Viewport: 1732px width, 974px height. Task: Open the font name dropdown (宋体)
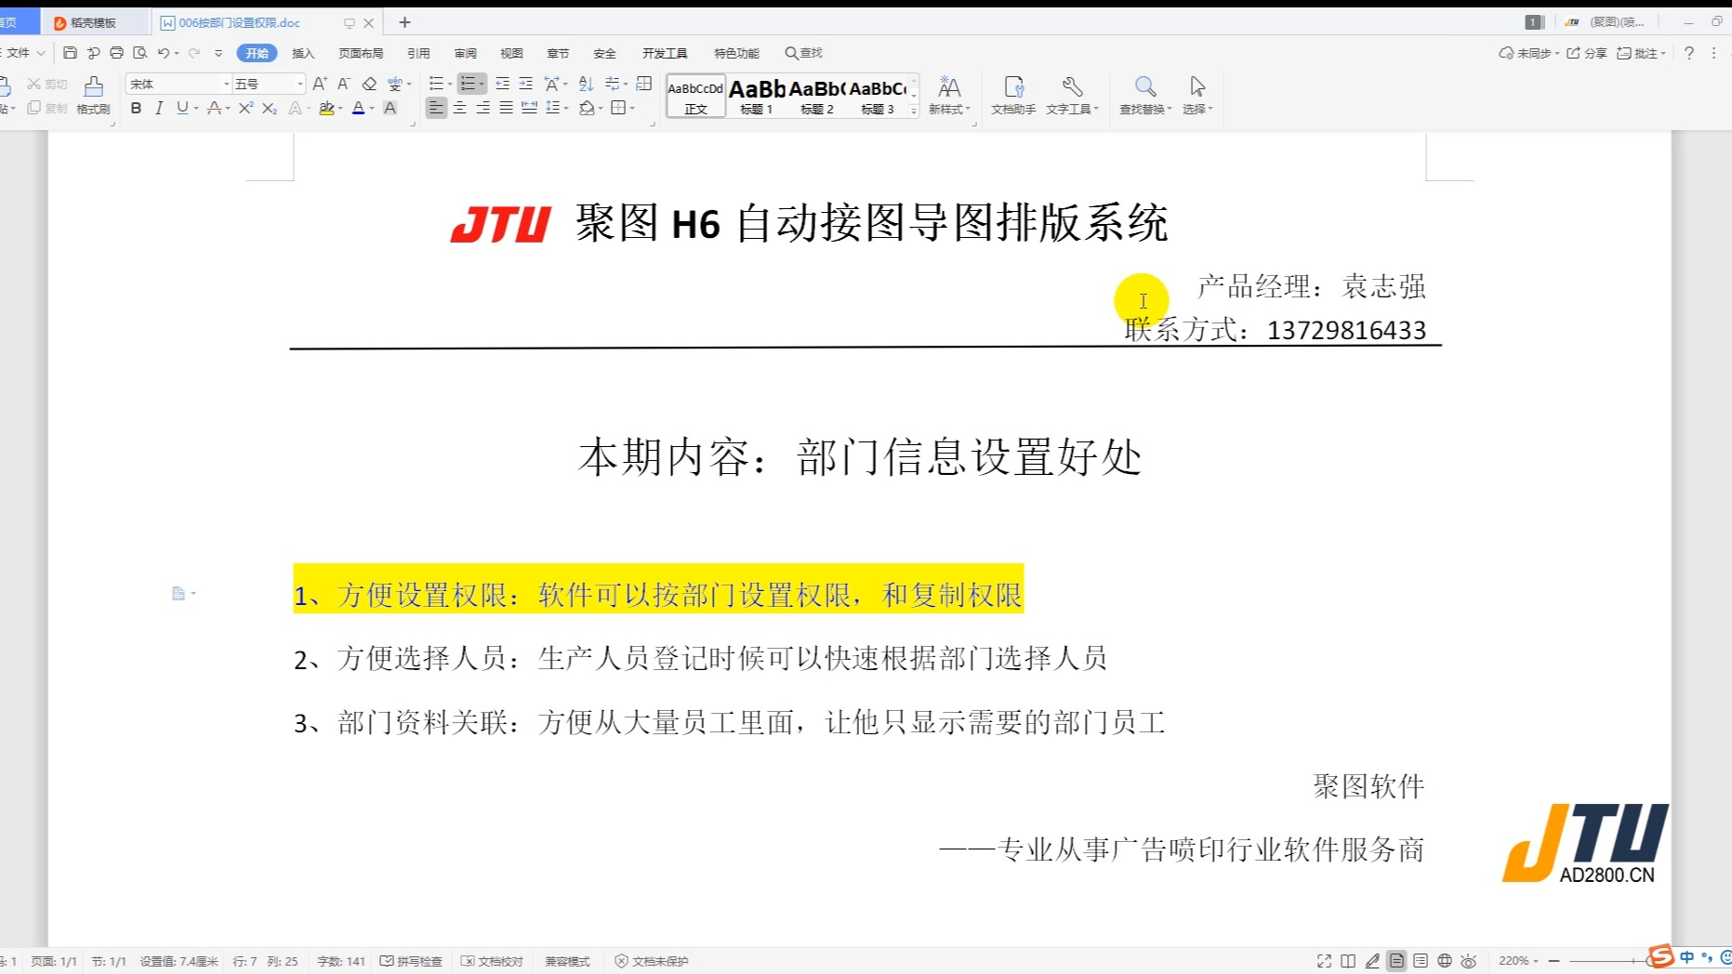point(226,84)
